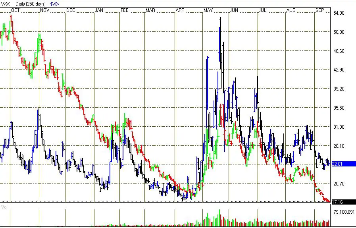The width and height of the screenshot is (356, 228).
Task: Click the 28.10 price axis value
Action: pyautogui.click(x=339, y=146)
